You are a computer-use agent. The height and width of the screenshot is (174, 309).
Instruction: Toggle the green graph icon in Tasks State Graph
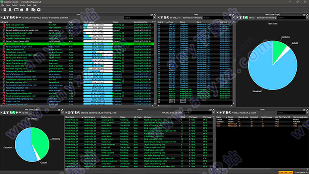click(x=247, y=18)
